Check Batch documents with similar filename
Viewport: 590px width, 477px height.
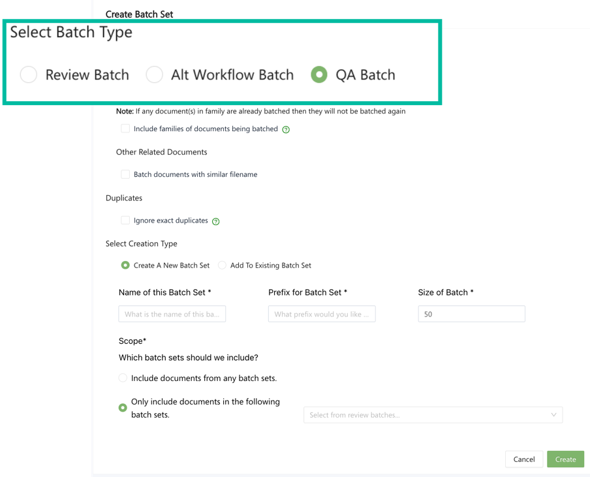[x=125, y=174]
